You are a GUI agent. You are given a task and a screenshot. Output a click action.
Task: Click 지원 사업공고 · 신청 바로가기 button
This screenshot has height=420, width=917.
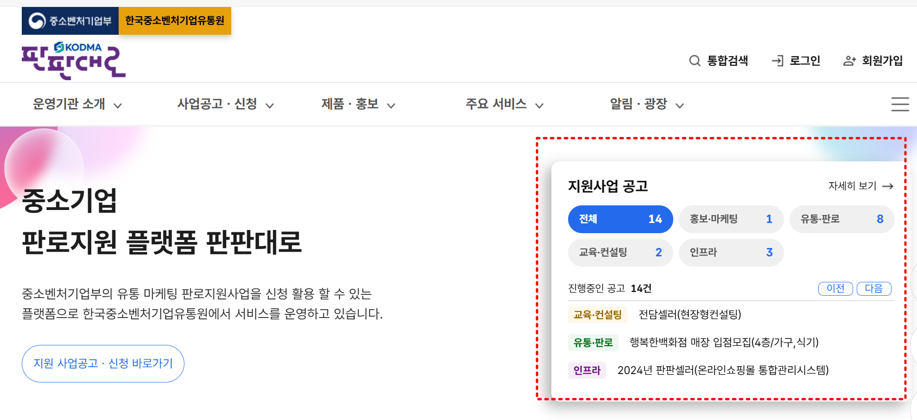tap(103, 363)
